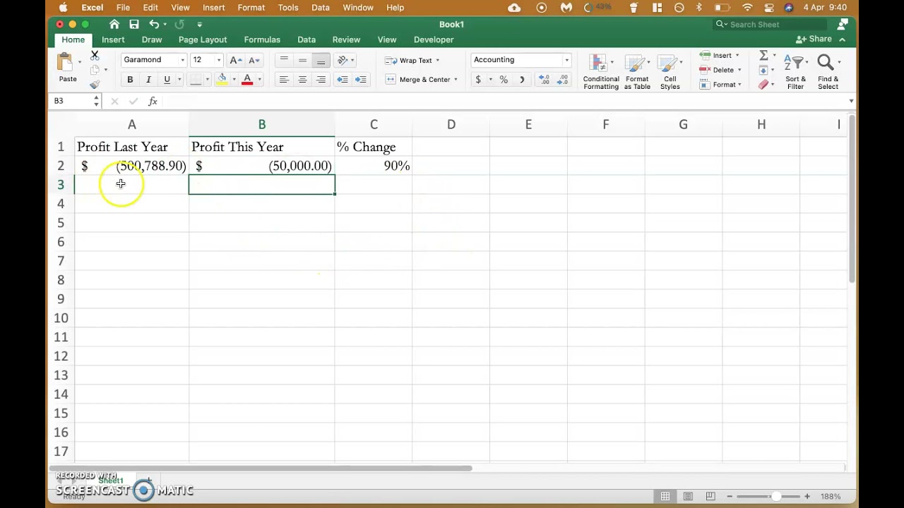Toggle Italic formatting
The width and height of the screenshot is (904, 508).
(148, 80)
